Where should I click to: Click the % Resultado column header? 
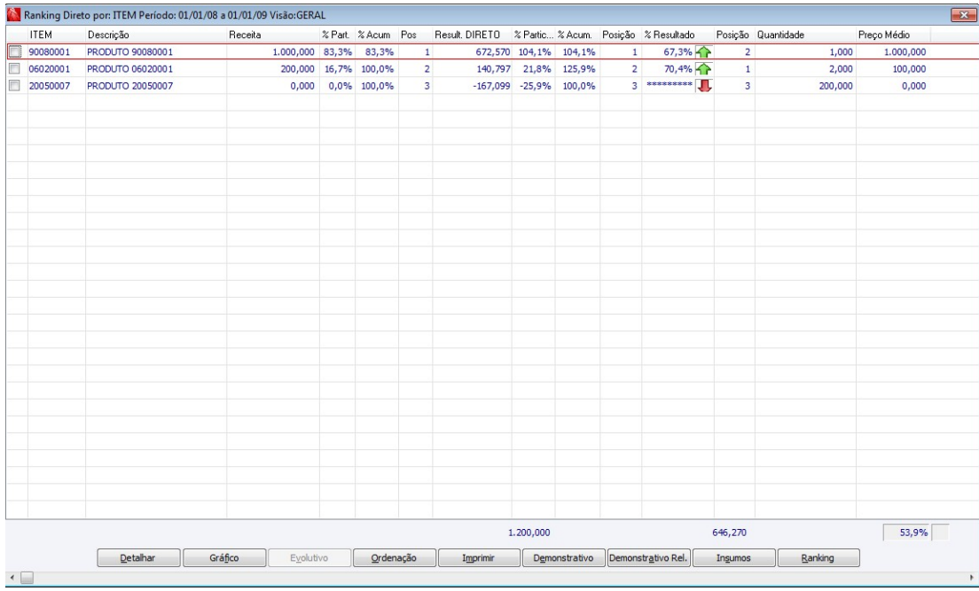pyautogui.click(x=678, y=35)
